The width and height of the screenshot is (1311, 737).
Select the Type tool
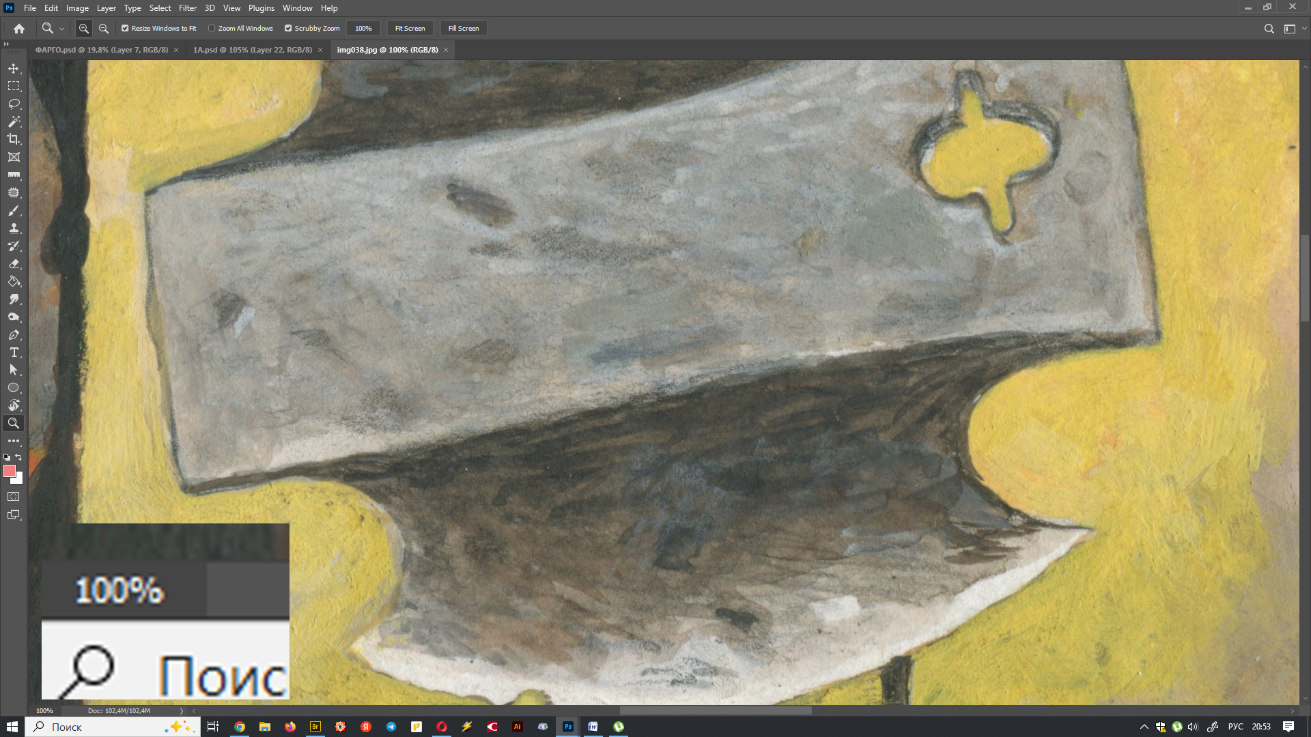coord(14,352)
